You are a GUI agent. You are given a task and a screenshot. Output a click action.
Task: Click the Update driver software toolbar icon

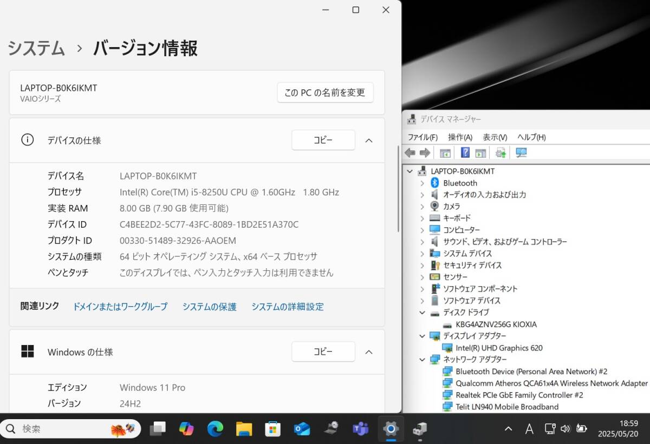(x=500, y=153)
